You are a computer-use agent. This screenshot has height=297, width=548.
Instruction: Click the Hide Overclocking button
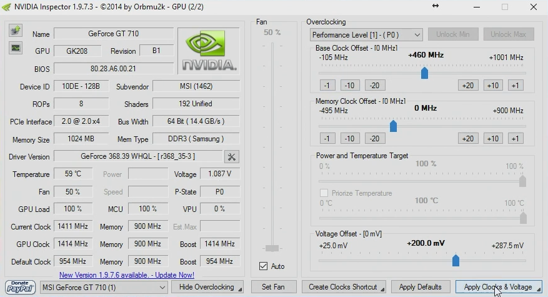click(x=207, y=287)
